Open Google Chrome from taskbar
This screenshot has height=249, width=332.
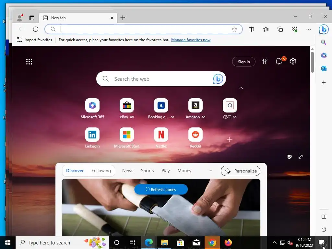pyautogui.click(x=212, y=243)
